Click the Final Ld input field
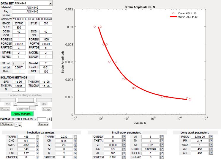The image size is (221, 160). (x=45, y=68)
